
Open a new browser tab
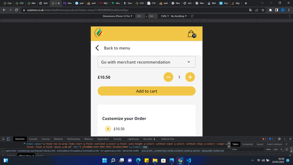(x=246, y=3)
